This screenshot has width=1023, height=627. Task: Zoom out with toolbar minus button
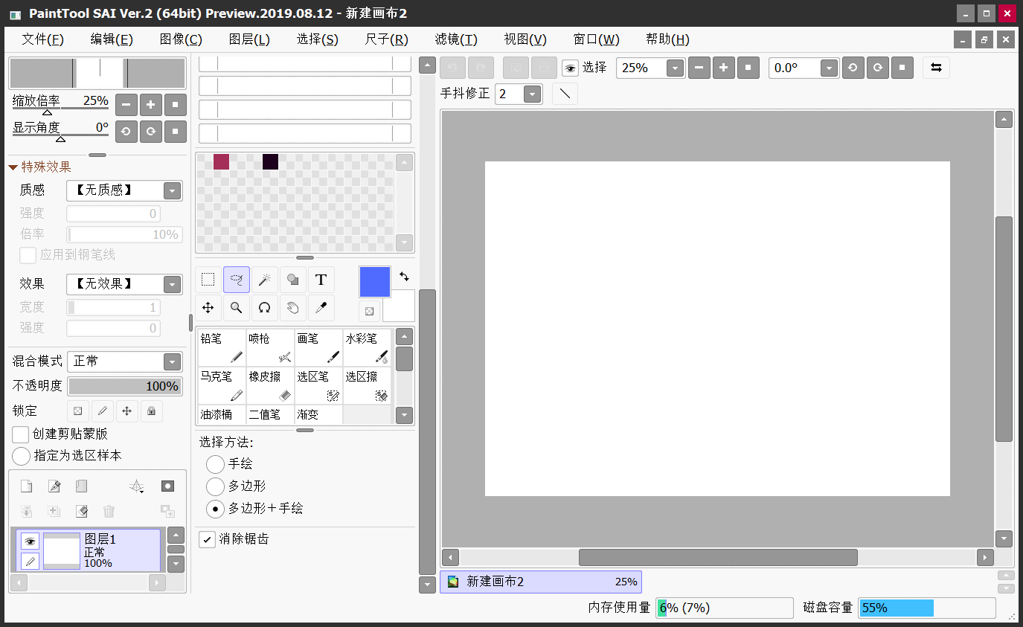[x=699, y=68]
